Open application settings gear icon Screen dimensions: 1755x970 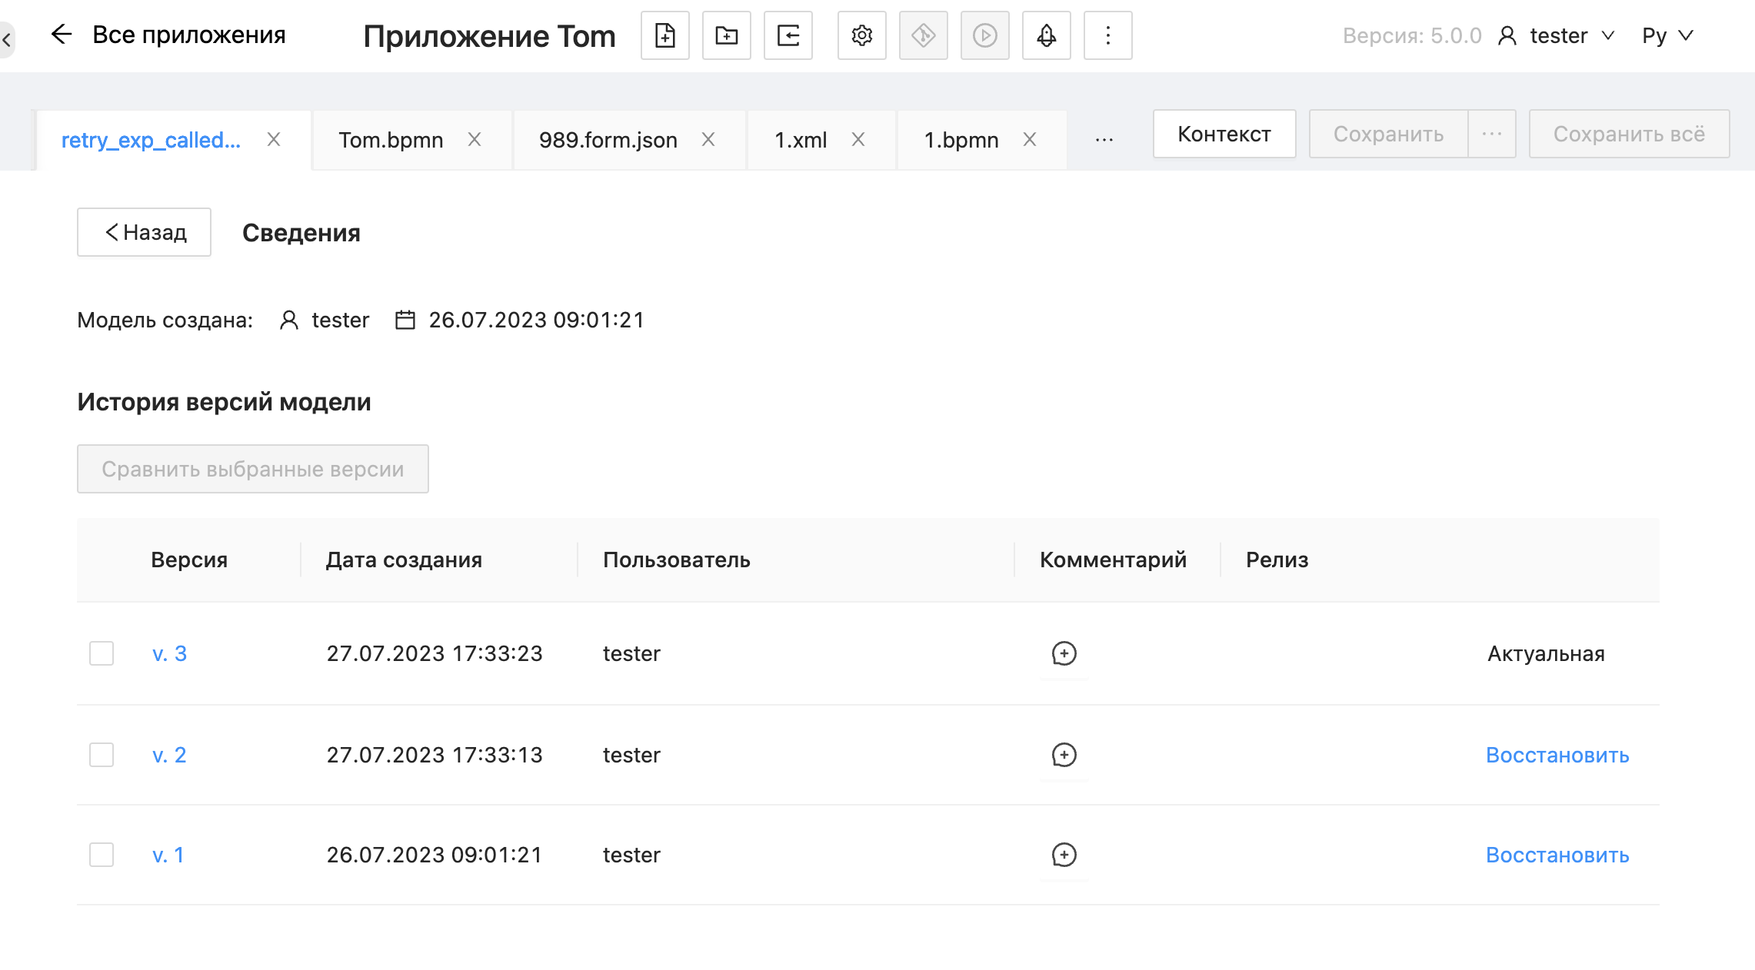861,35
